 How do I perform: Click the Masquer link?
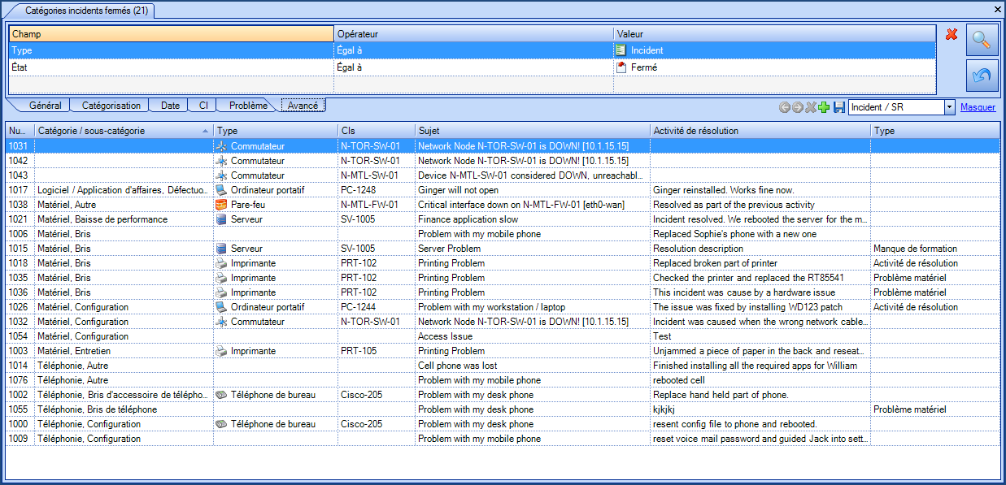pyautogui.click(x=978, y=107)
